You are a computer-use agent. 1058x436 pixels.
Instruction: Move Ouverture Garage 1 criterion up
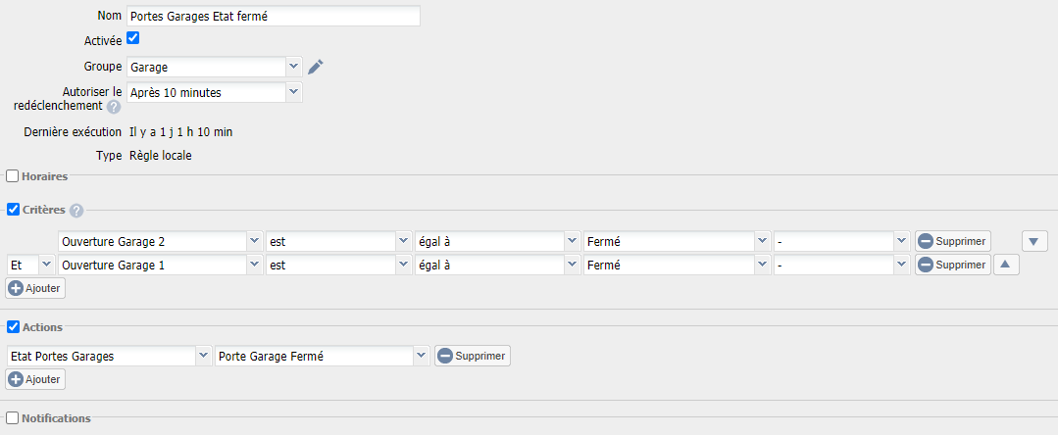coord(1005,265)
